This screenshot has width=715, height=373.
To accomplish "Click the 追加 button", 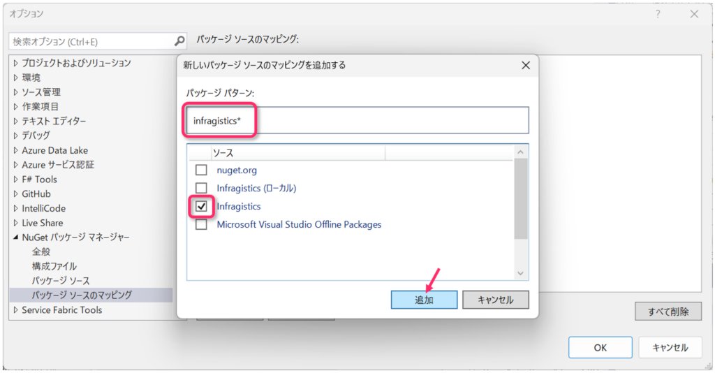I will [424, 300].
